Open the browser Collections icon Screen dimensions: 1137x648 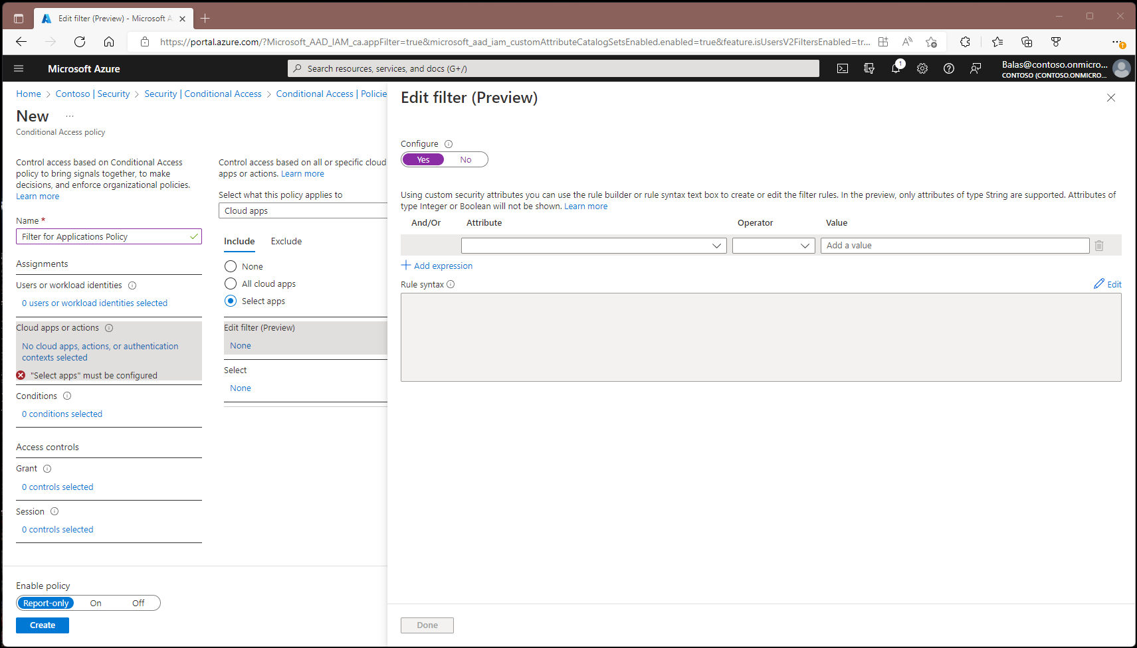click(1027, 42)
